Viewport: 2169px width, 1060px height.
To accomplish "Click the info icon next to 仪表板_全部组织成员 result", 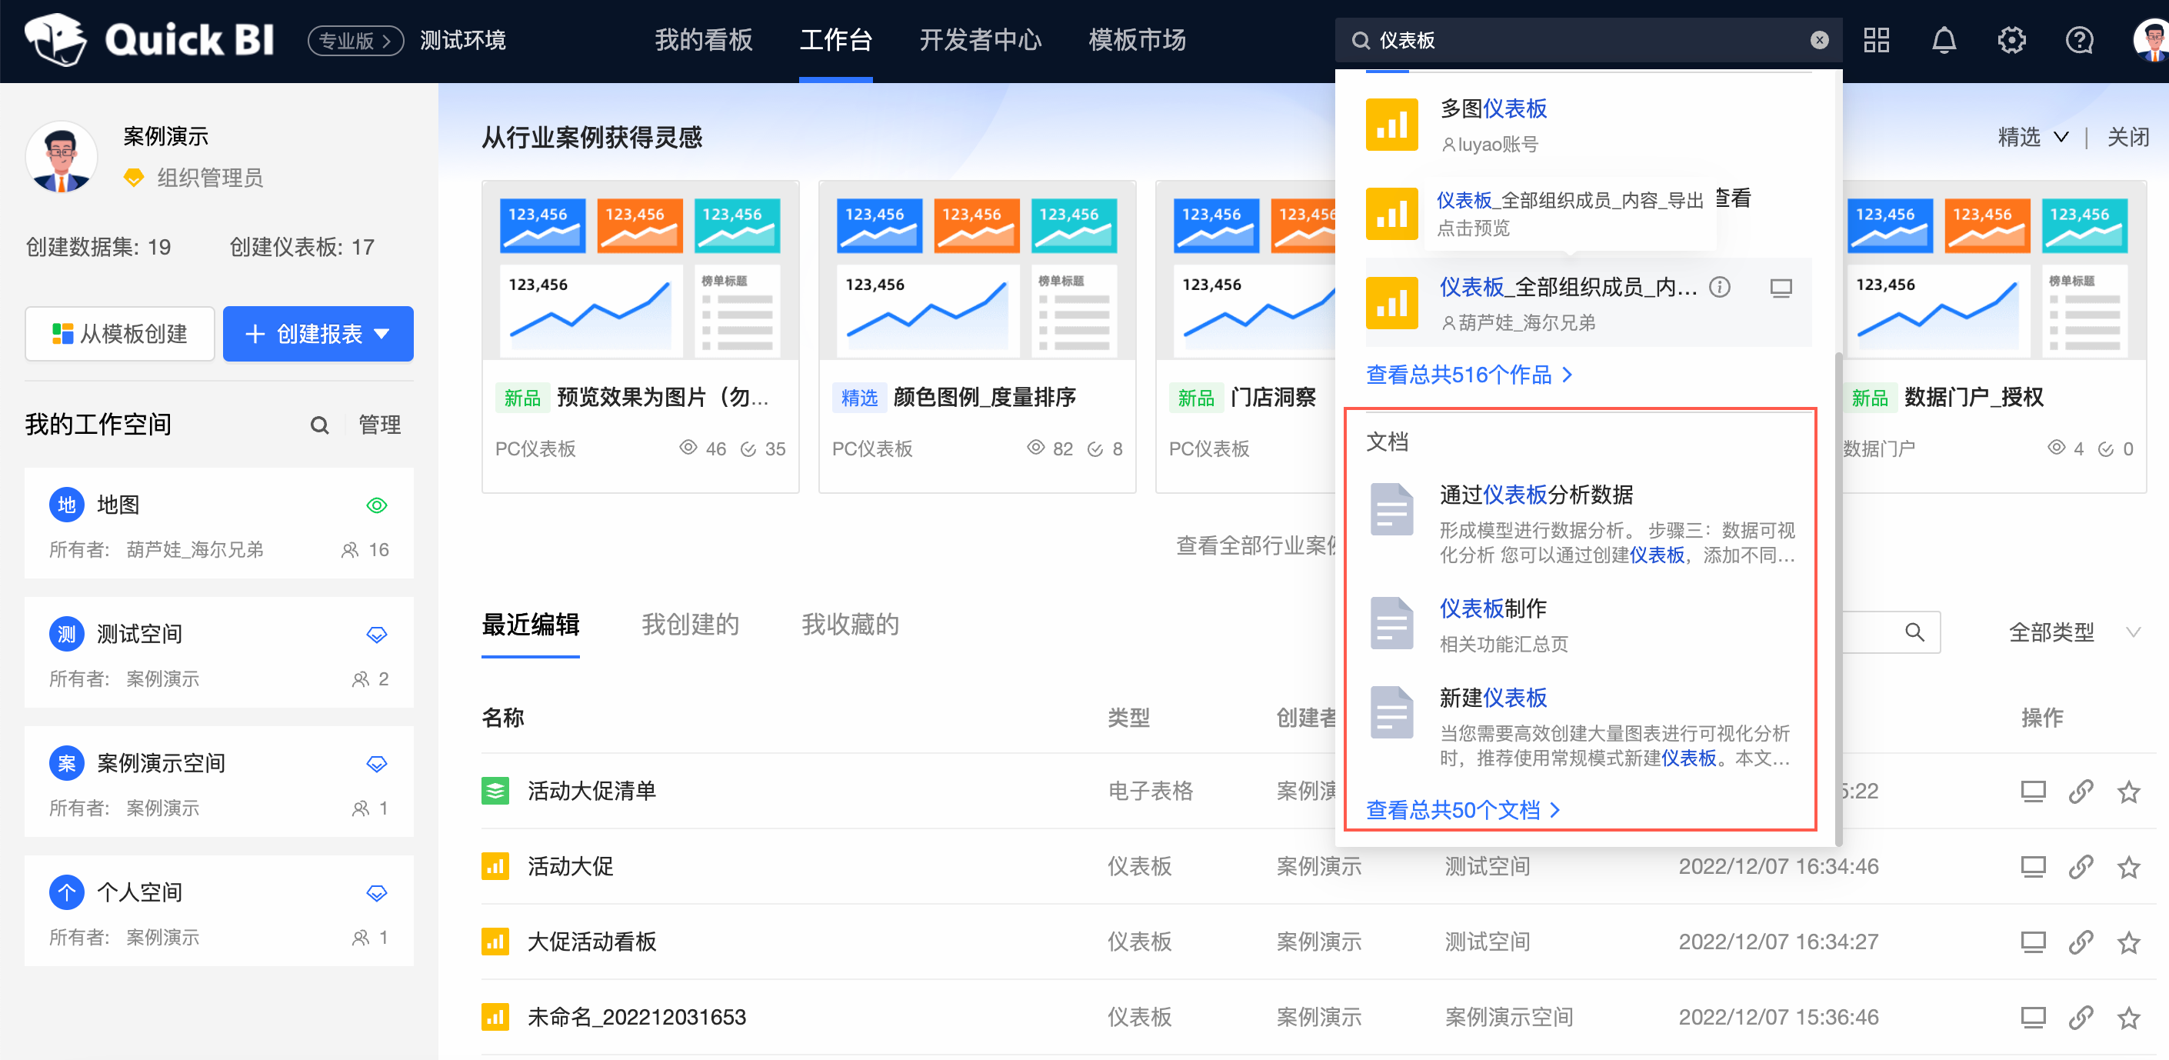I will coord(1719,287).
